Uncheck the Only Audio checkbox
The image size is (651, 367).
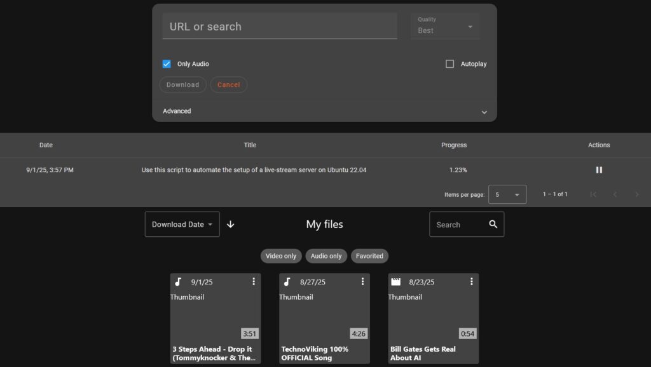coord(167,64)
